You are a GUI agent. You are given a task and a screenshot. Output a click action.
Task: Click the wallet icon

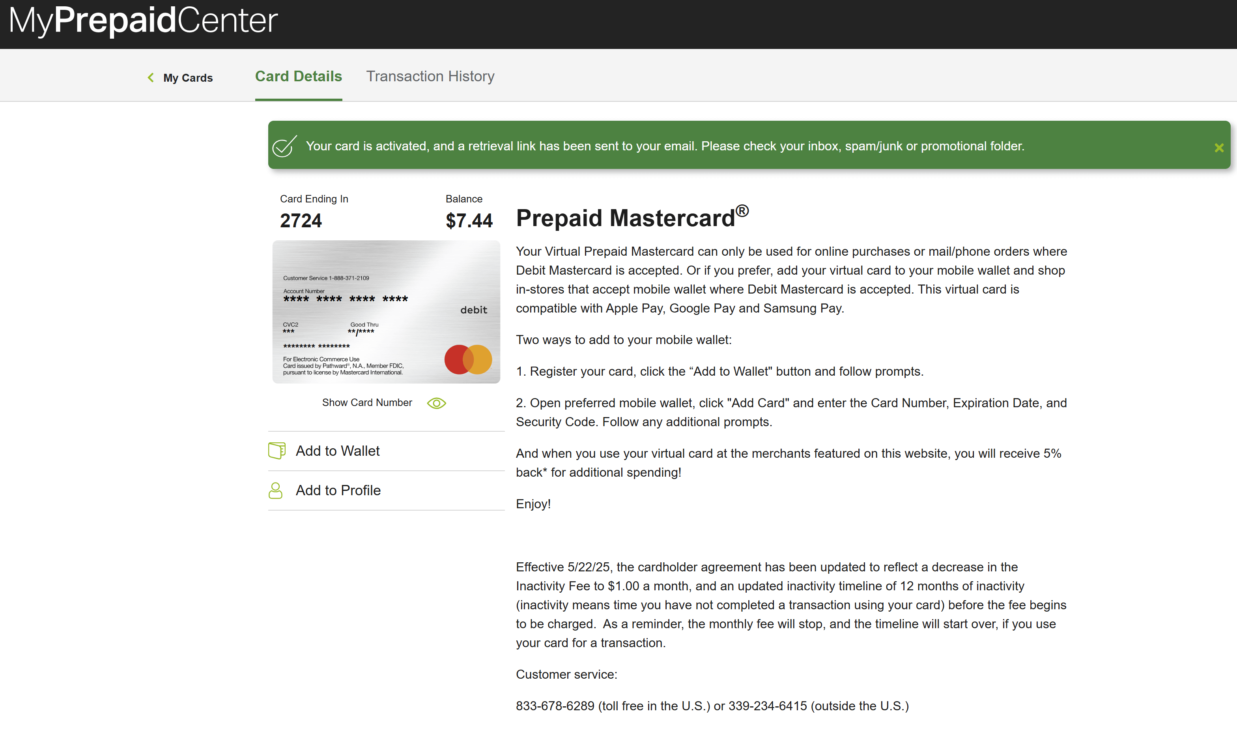(x=277, y=451)
